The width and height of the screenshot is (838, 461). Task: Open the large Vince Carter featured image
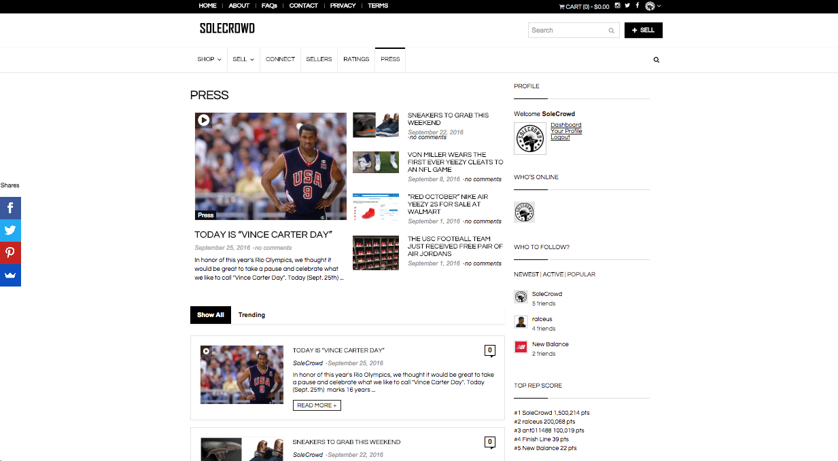[270, 166]
